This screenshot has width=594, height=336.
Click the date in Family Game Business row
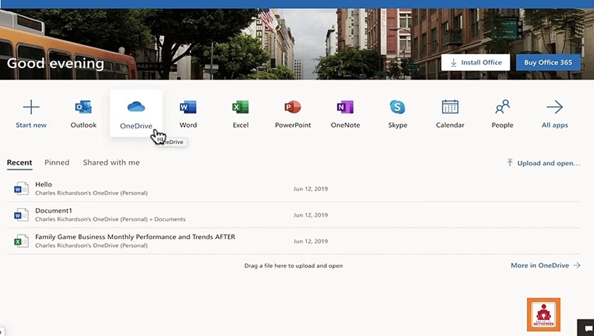311,241
